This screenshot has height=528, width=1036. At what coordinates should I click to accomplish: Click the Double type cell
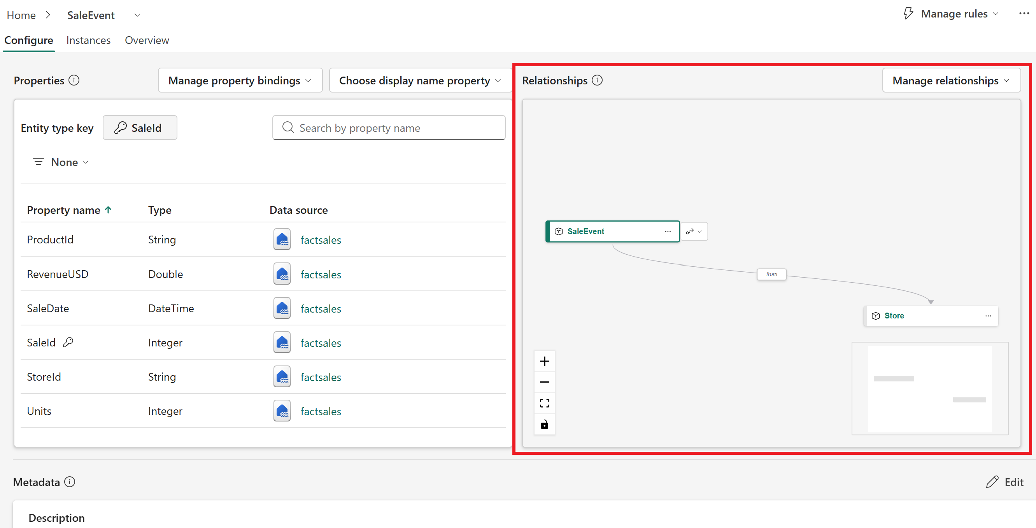pyautogui.click(x=165, y=274)
